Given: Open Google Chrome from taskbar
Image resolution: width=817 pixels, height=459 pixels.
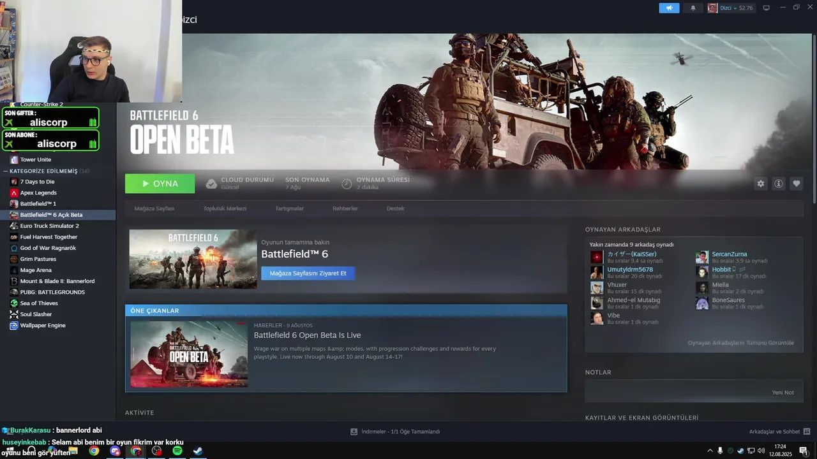Looking at the screenshot, I should point(94,451).
